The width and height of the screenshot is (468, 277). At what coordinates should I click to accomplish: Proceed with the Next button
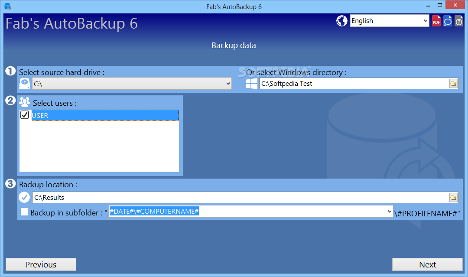[x=427, y=264]
